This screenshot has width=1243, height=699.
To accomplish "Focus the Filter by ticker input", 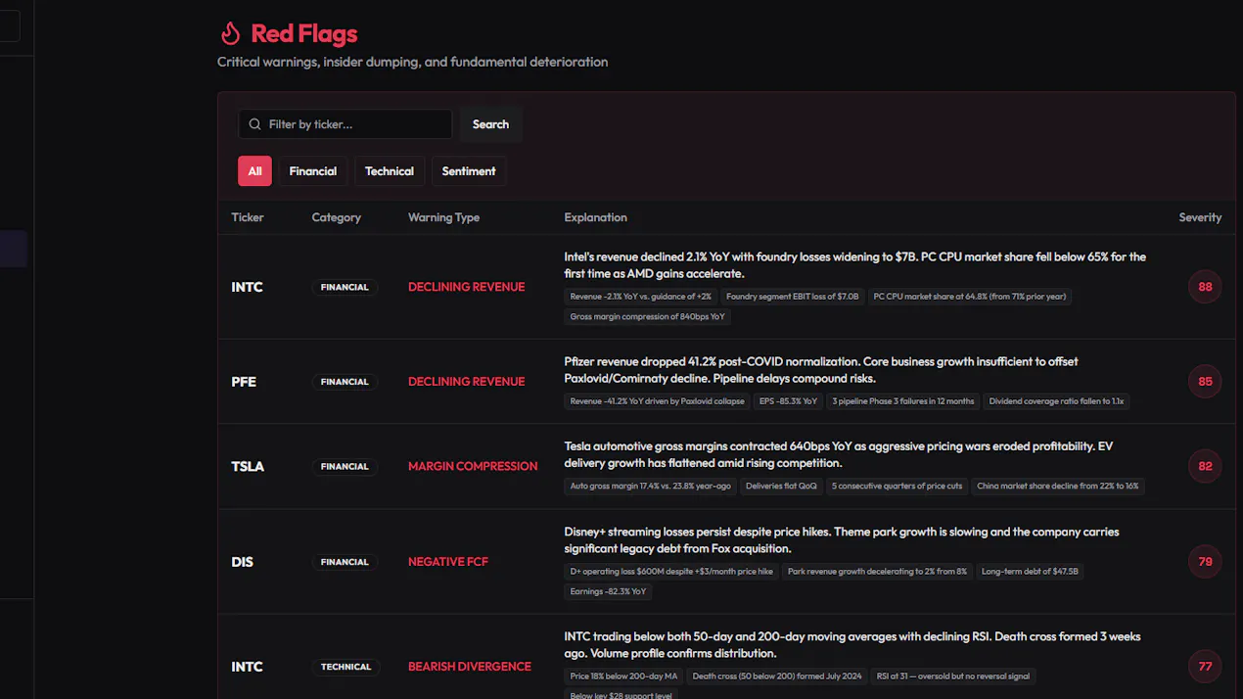I will [x=345, y=124].
